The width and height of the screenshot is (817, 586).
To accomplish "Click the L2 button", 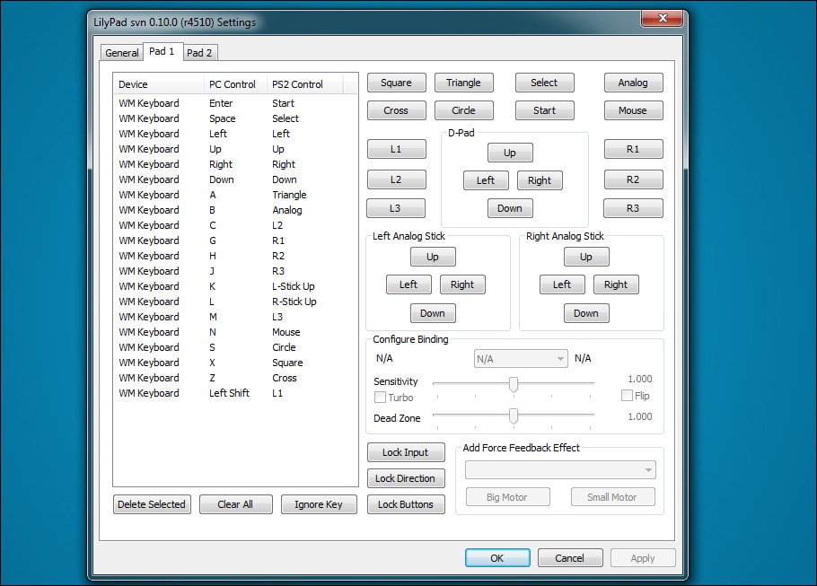I will click(x=396, y=179).
